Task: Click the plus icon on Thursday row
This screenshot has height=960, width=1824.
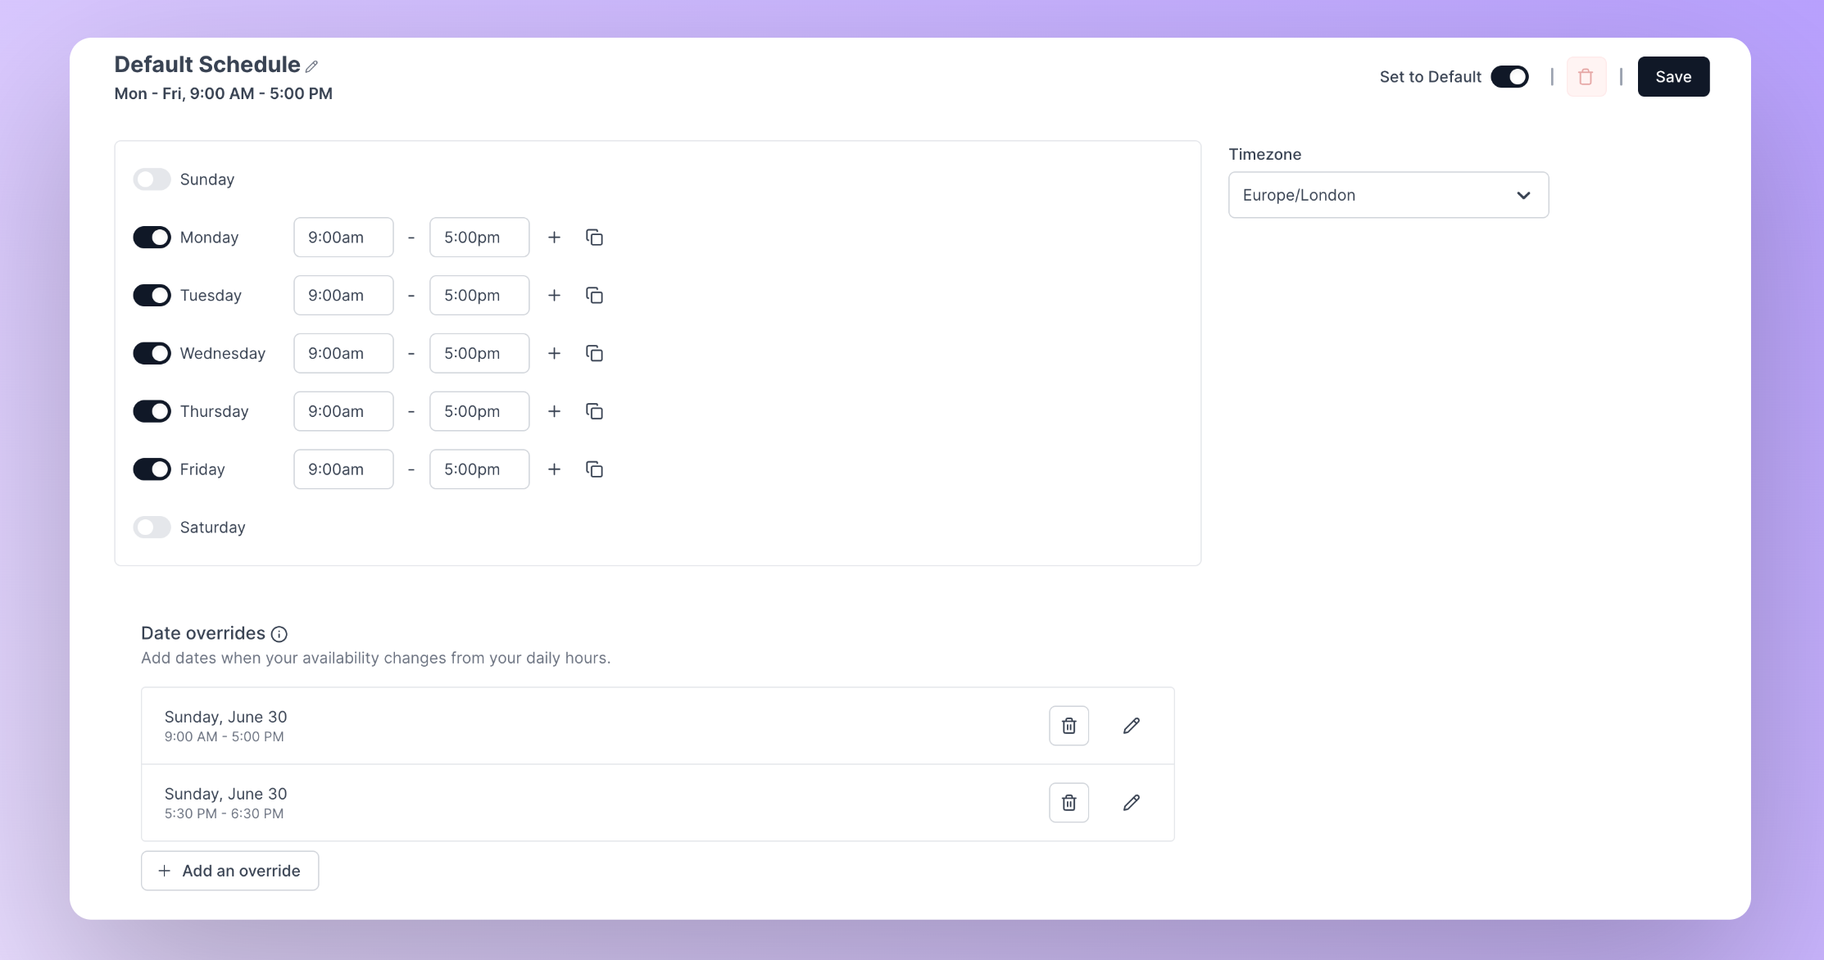Action: tap(554, 411)
